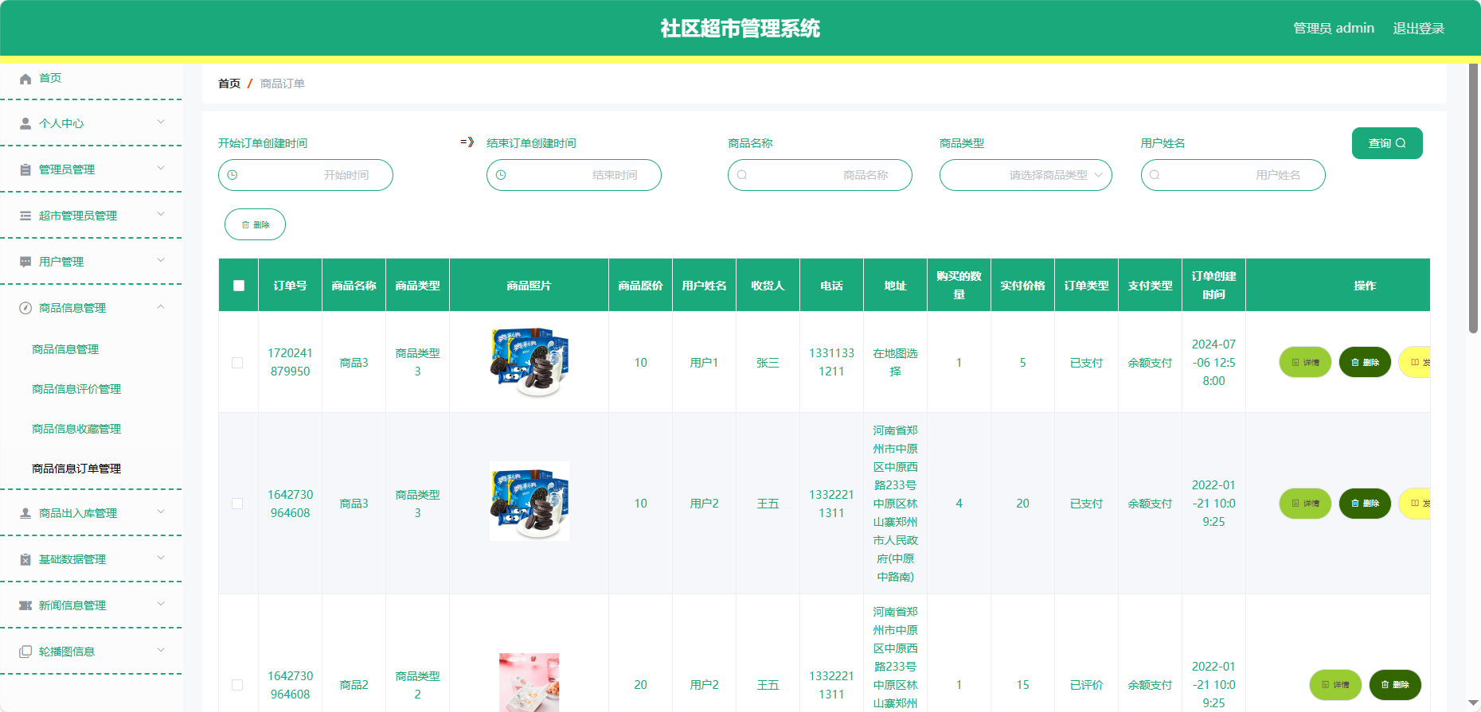Click the 订单创建时间 column header
The width and height of the screenshot is (1481, 712).
tap(1213, 286)
